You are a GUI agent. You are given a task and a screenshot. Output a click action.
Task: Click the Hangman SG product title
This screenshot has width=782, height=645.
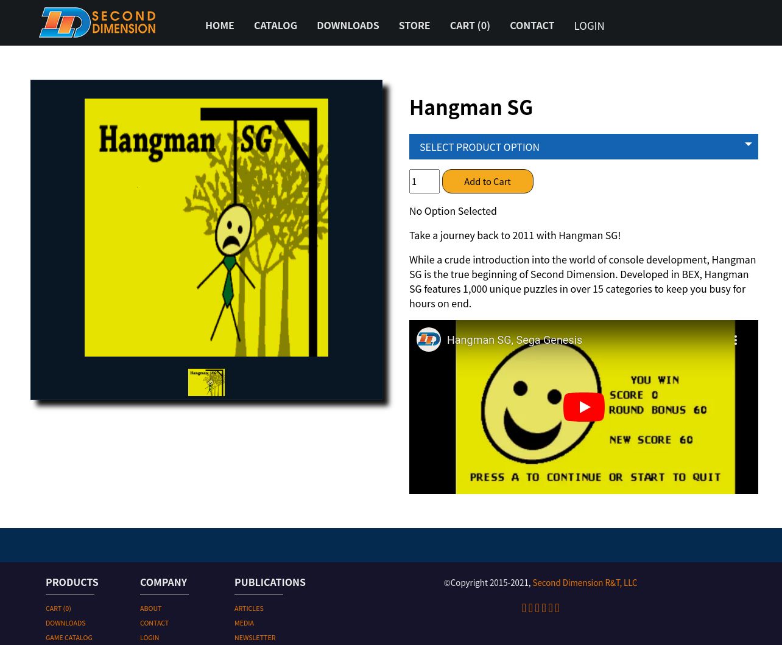click(x=471, y=107)
